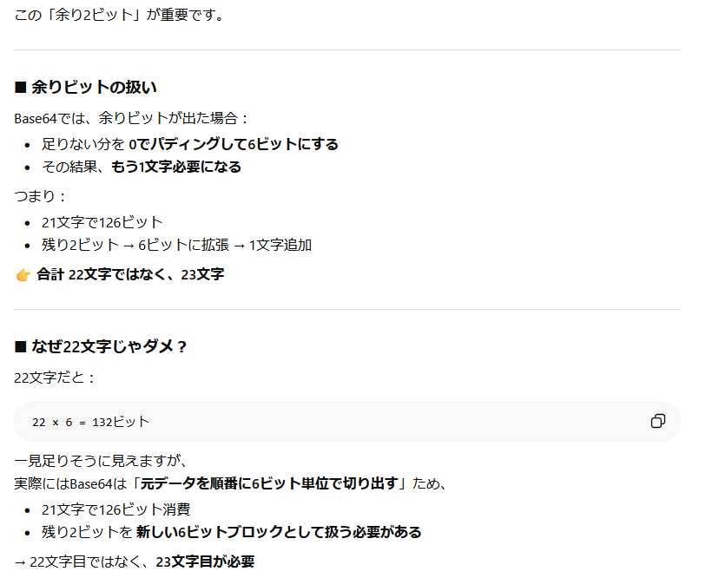The height and width of the screenshot is (578, 719).
Task: Click the text "つまり："
Action: (41, 196)
